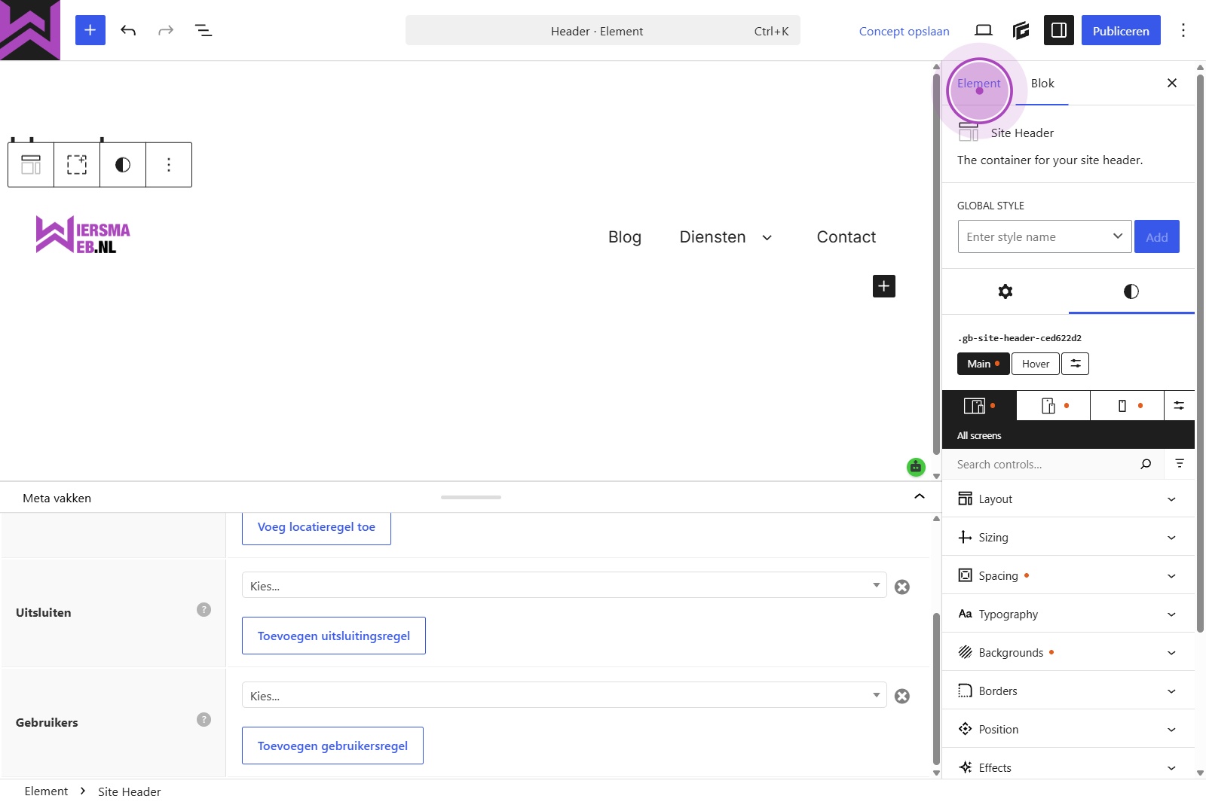Open selector options next to Hover
Screen dimensions: 1206x802
(1076, 364)
